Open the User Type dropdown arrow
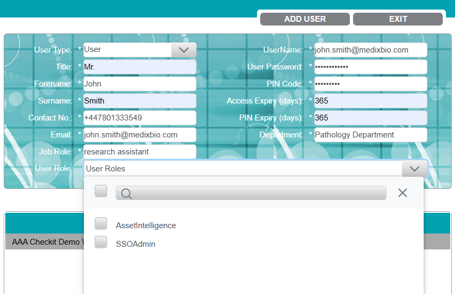 coord(184,50)
